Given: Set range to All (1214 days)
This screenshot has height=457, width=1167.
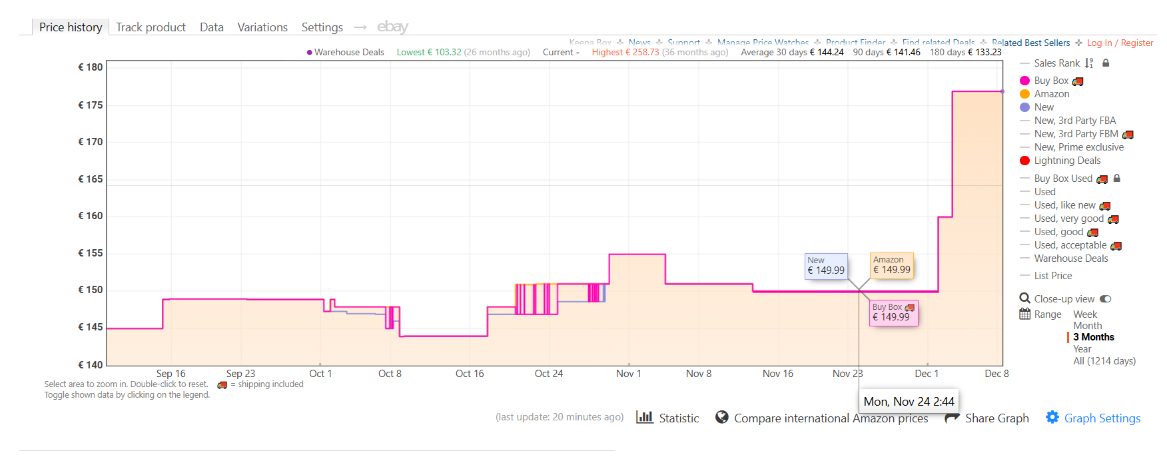Looking at the screenshot, I should coord(1104,361).
